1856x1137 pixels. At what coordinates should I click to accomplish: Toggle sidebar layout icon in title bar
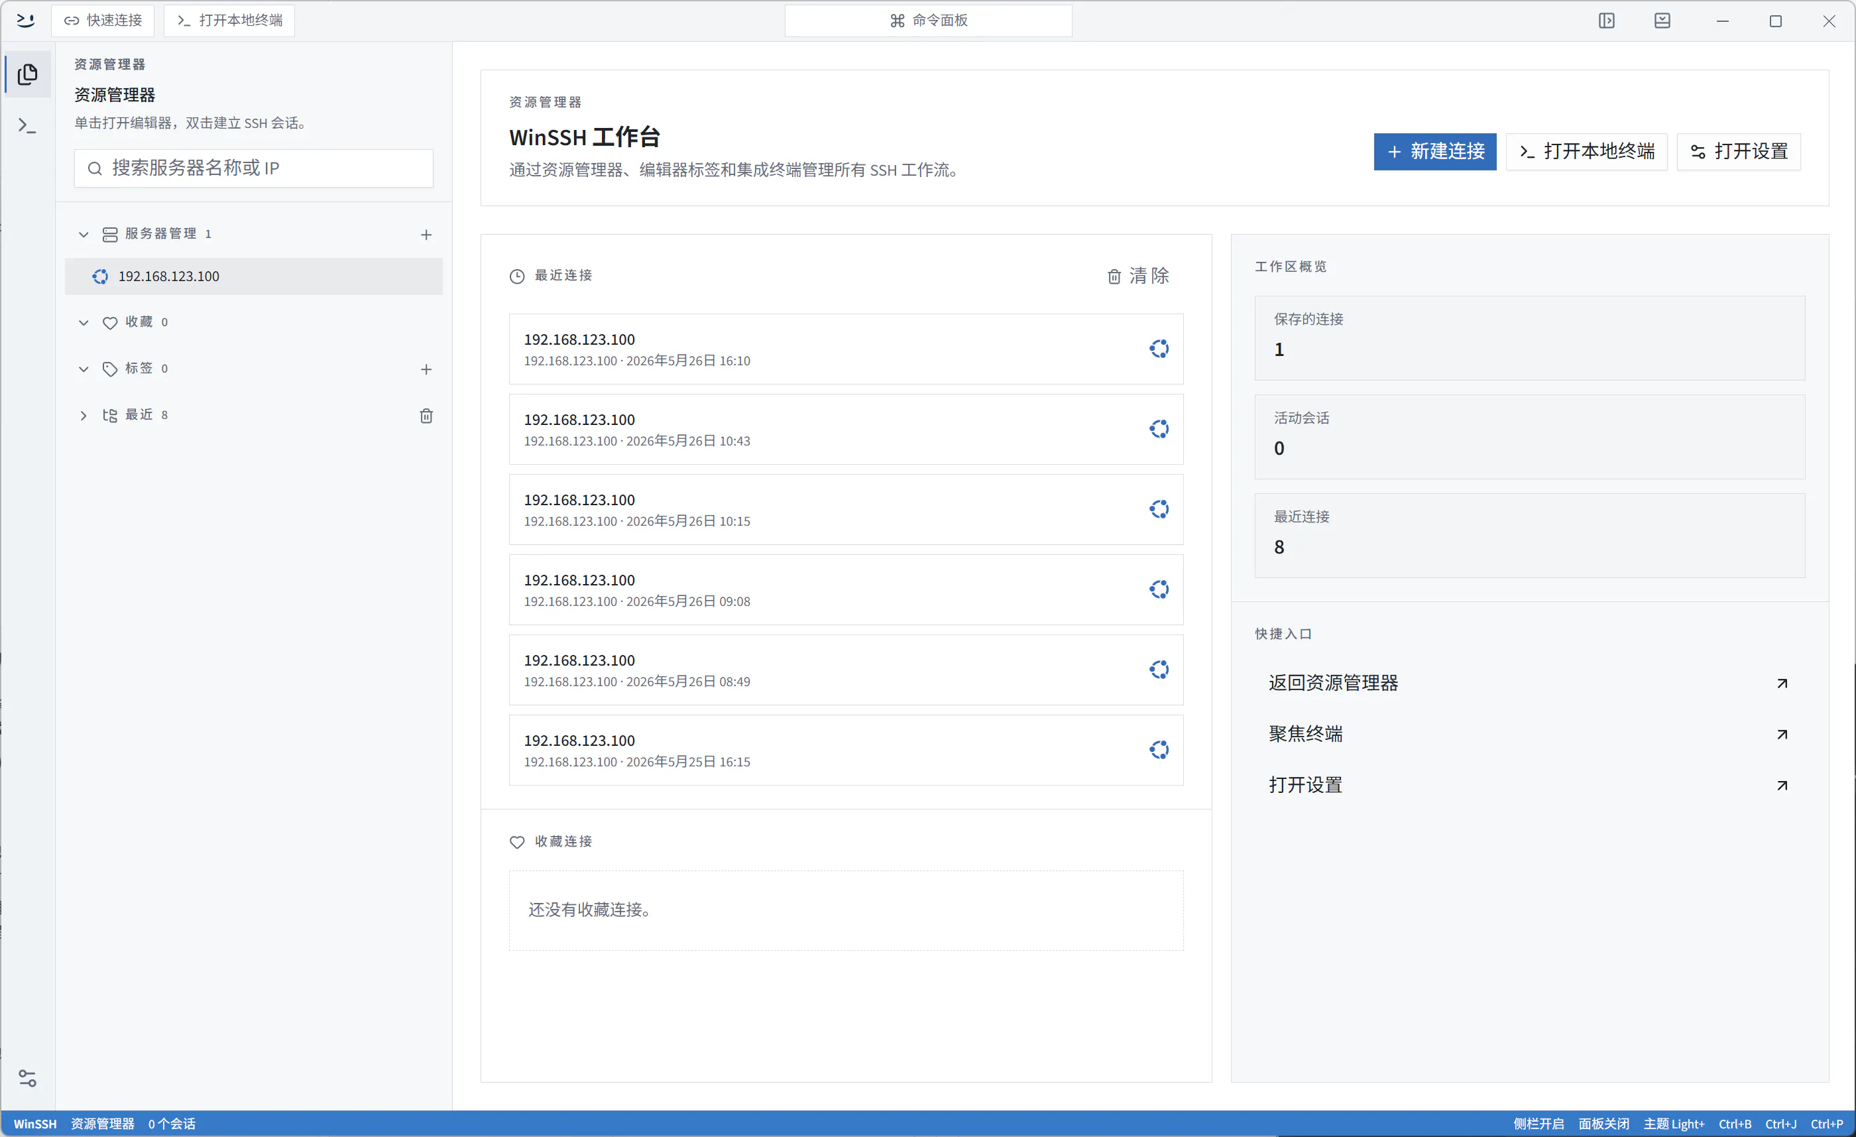(1606, 21)
